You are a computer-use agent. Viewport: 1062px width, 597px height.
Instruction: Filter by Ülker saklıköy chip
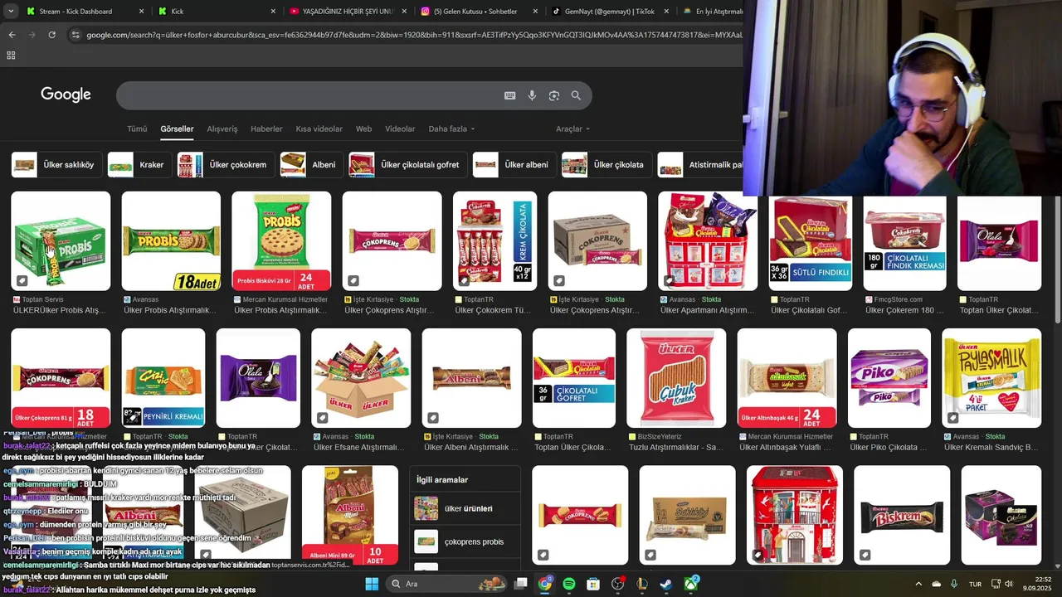pos(56,164)
